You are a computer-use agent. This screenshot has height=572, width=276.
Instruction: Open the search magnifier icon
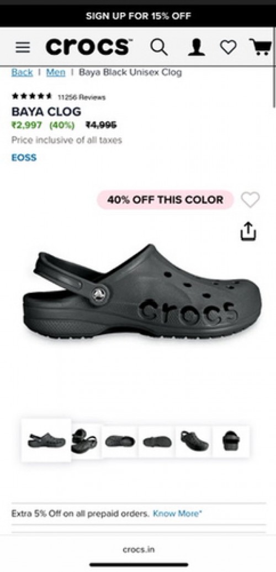pyautogui.click(x=159, y=48)
